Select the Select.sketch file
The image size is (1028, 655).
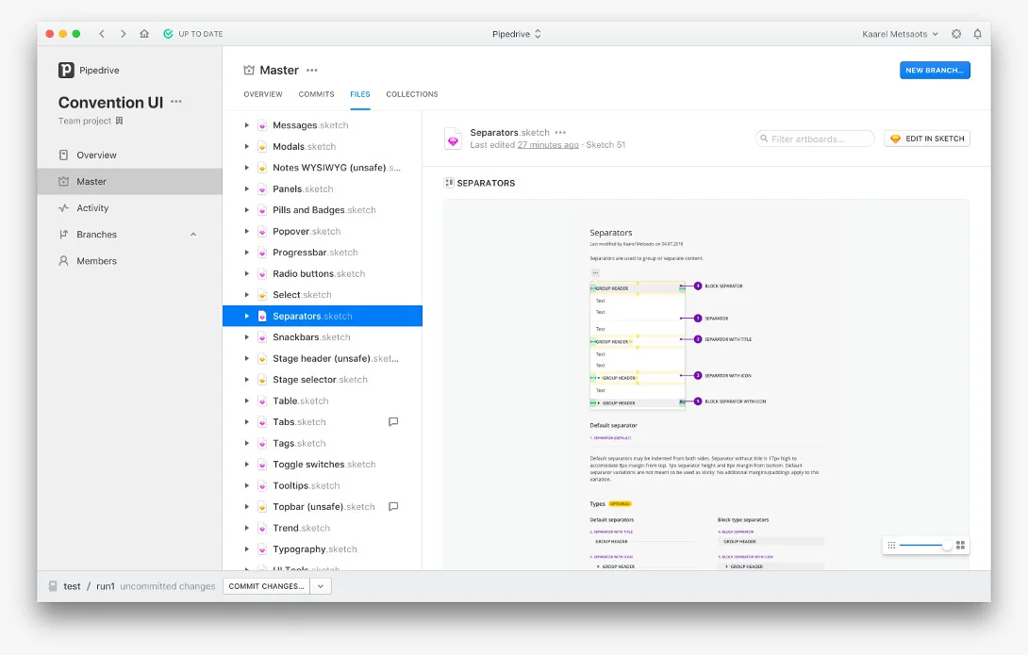pyautogui.click(x=322, y=295)
